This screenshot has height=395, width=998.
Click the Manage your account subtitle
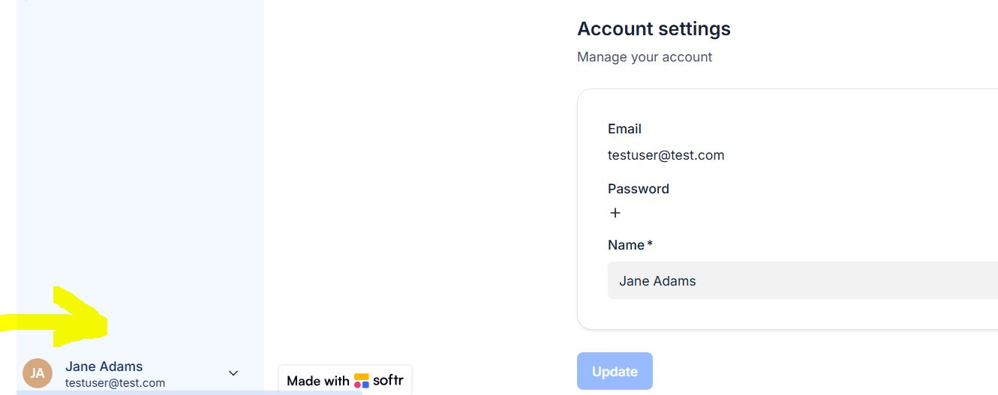pyautogui.click(x=645, y=57)
